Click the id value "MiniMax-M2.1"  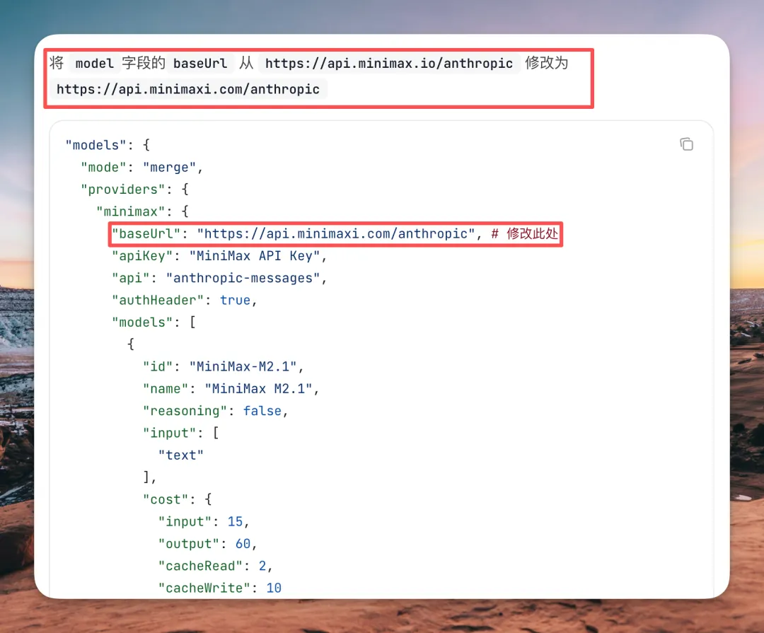[x=243, y=366]
